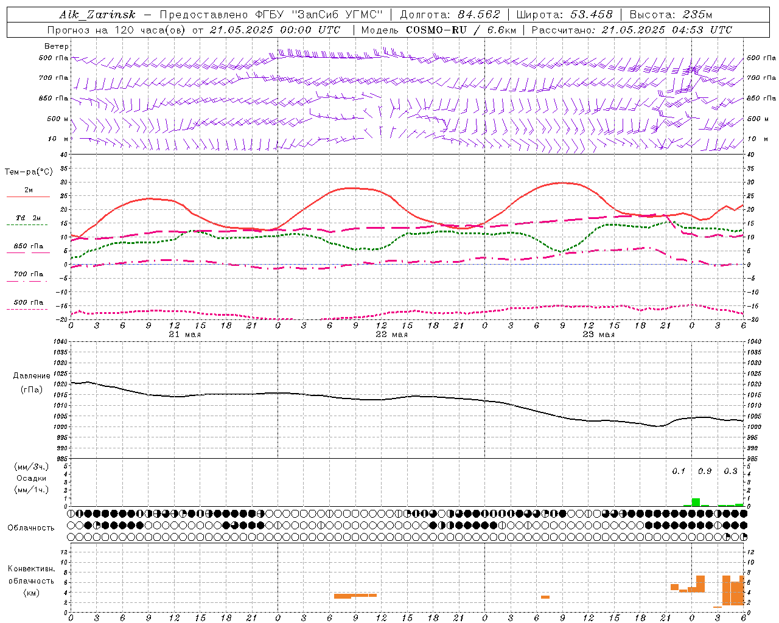
Task: Click the Прогноз на 120 часа(ов) text
Action: coord(117,30)
